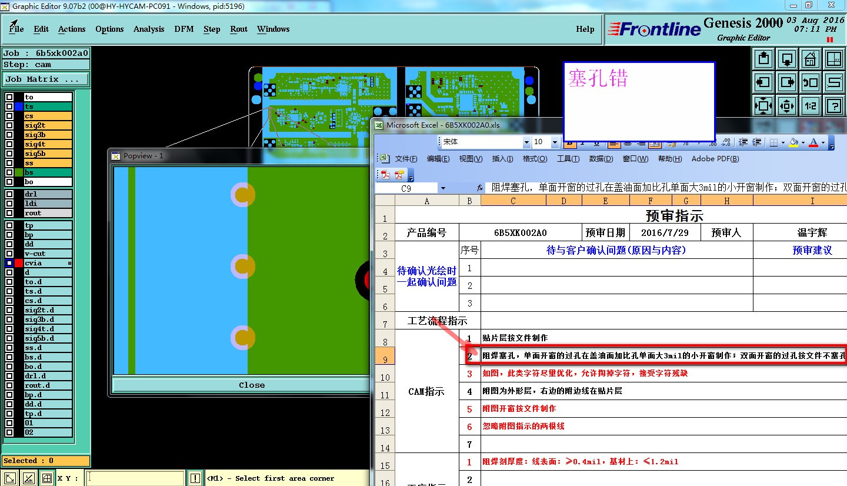
Task: Click the Italic button in Excel toolbar
Action: click(583, 142)
